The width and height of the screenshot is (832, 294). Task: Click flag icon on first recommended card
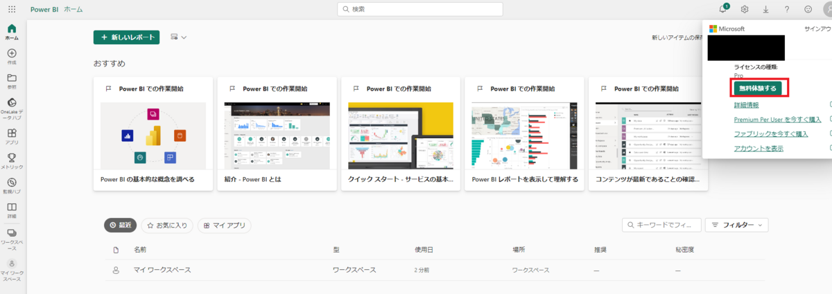tap(108, 89)
